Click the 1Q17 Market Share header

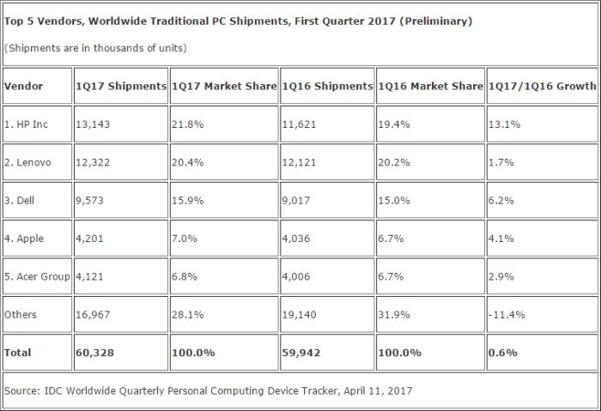[224, 86]
